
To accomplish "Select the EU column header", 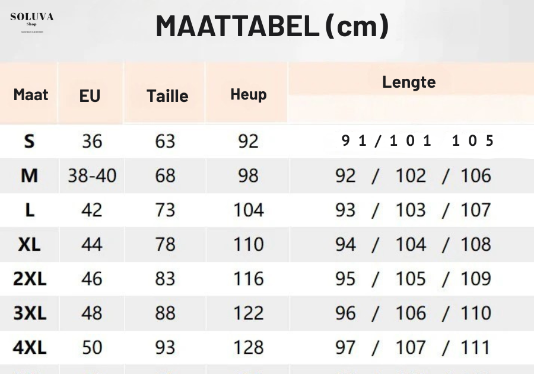I will coord(90,95).
